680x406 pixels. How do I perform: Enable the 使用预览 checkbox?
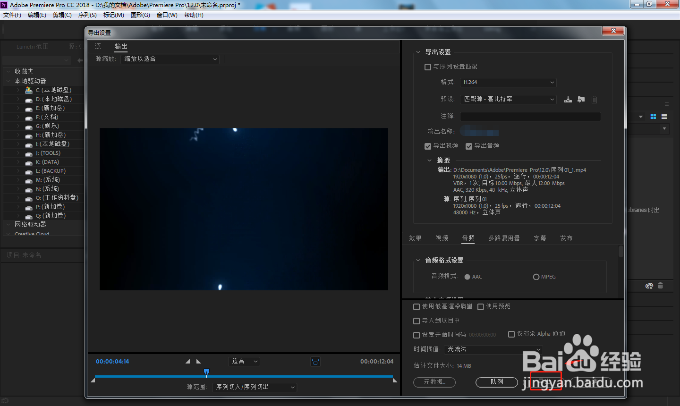(x=481, y=307)
